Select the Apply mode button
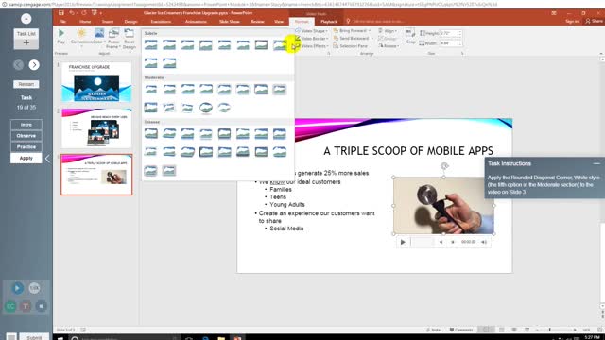 (x=26, y=158)
